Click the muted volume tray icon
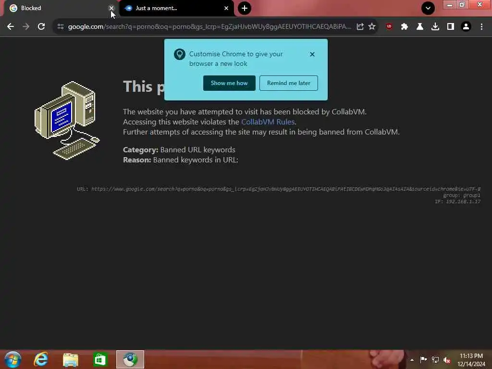This screenshot has width=492, height=369. 447,360
